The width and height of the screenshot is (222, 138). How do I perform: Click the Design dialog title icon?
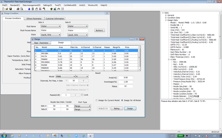click(x=33, y=39)
